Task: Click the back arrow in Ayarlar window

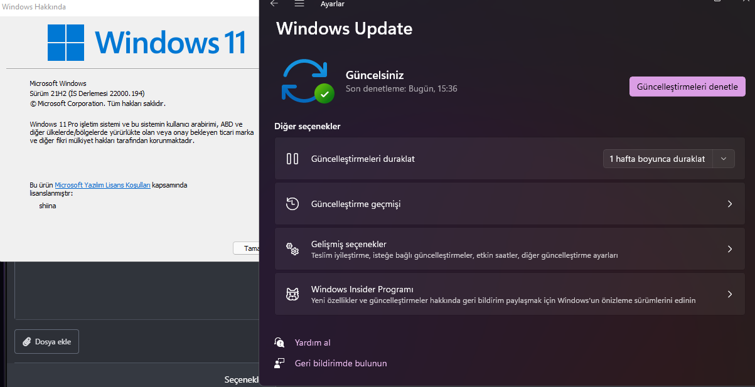Action: 274,4
